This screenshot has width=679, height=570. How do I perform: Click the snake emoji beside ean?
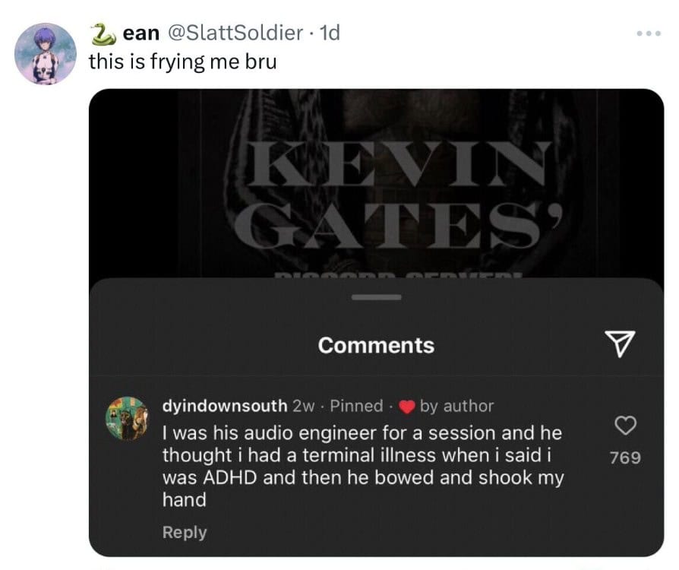[x=101, y=33]
